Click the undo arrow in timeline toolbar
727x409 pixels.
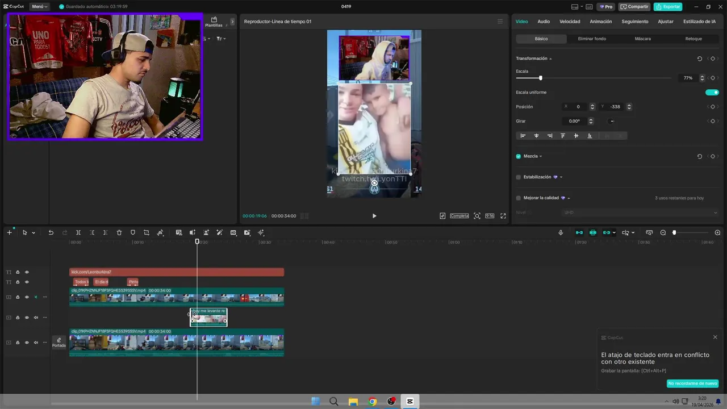pos(51,233)
